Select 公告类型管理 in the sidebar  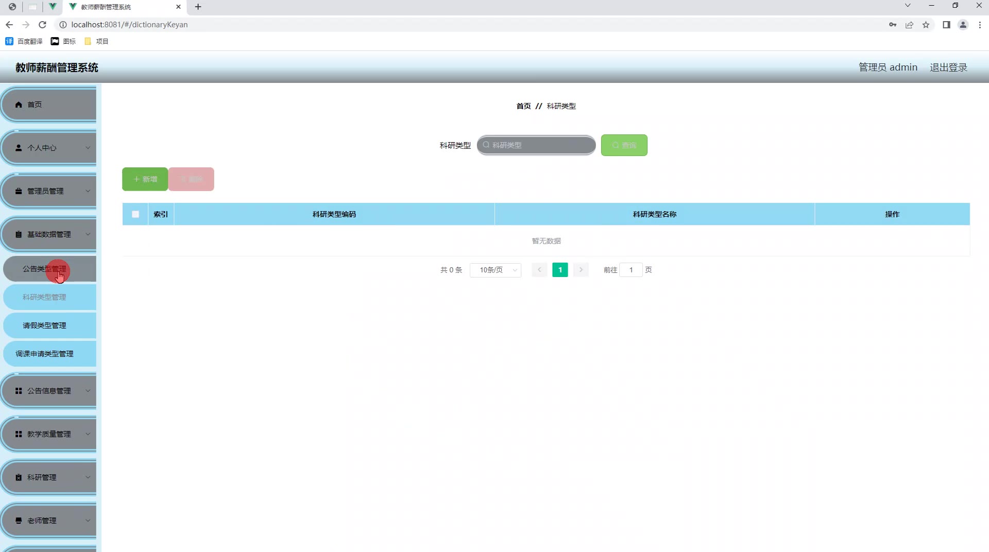click(49, 269)
